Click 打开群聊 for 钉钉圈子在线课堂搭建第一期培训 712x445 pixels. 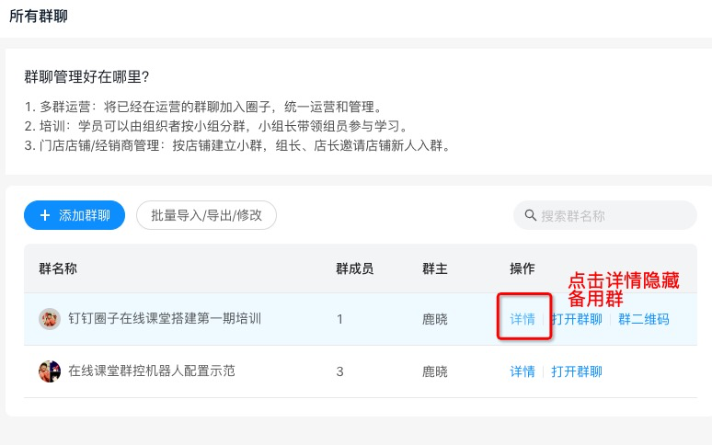coord(577,319)
